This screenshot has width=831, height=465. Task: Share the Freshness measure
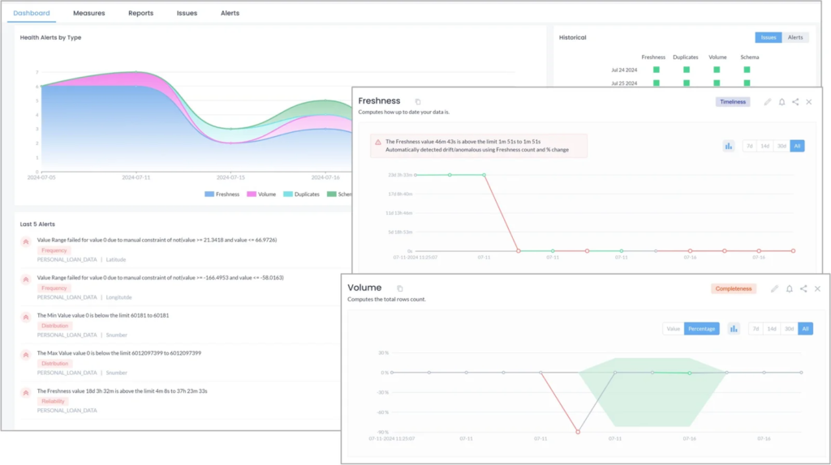[795, 101]
